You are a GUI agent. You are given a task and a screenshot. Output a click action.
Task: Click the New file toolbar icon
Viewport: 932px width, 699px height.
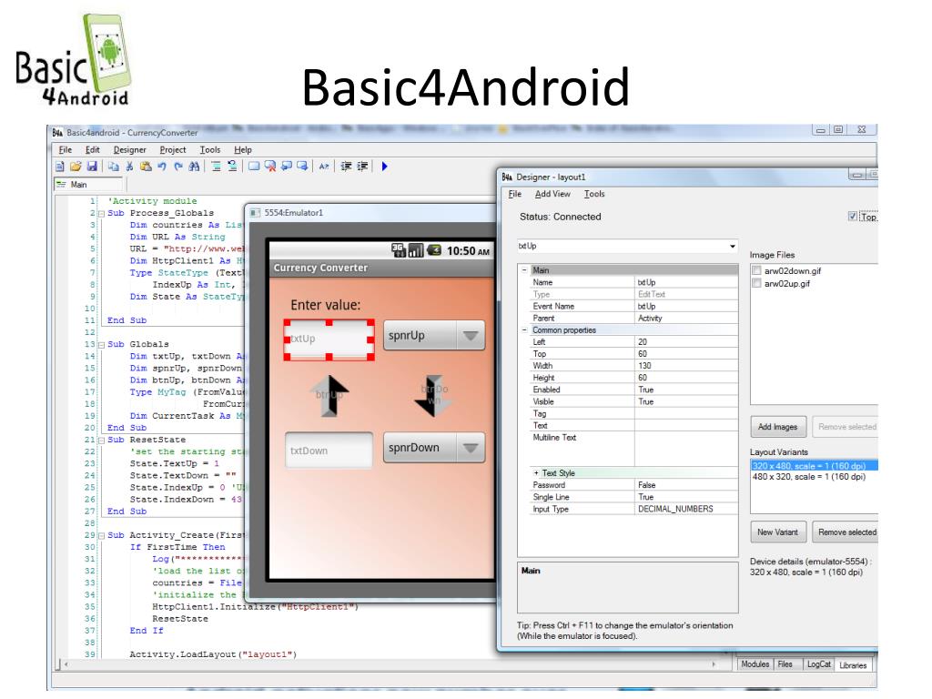click(x=60, y=167)
